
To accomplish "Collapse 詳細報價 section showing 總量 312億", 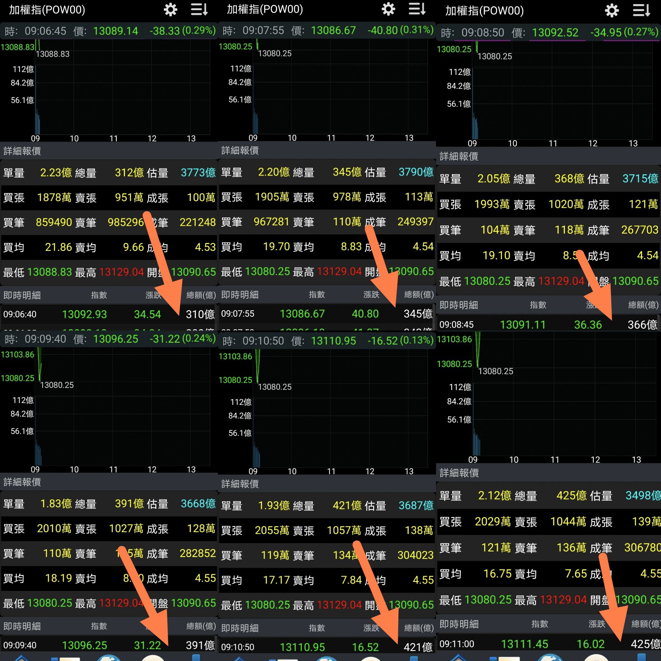I will coord(23,151).
